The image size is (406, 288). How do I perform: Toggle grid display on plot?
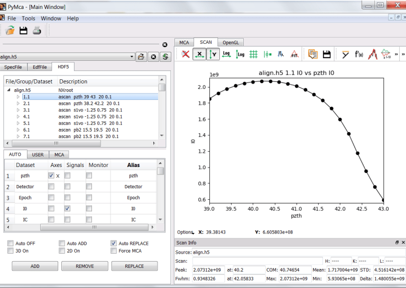[x=254, y=54]
